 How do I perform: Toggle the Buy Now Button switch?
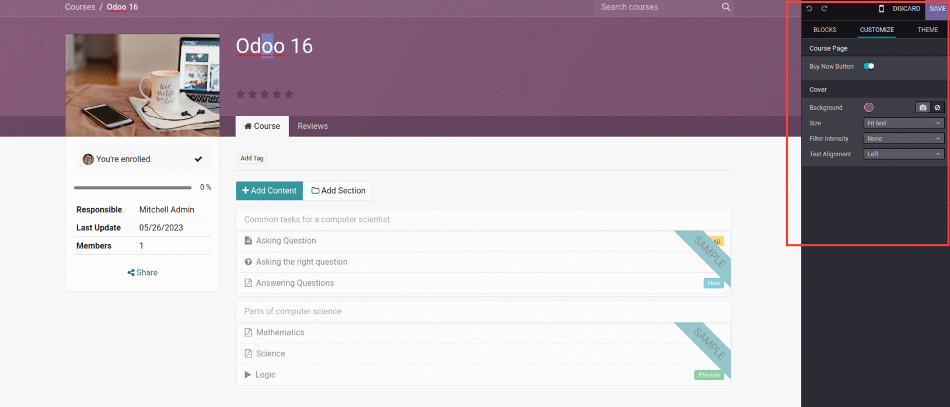click(869, 66)
